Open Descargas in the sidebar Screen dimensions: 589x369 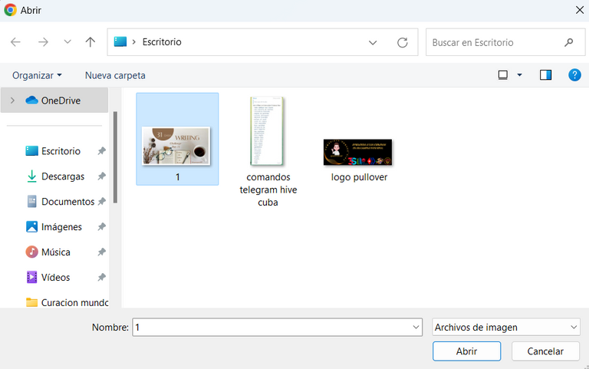[x=63, y=176]
